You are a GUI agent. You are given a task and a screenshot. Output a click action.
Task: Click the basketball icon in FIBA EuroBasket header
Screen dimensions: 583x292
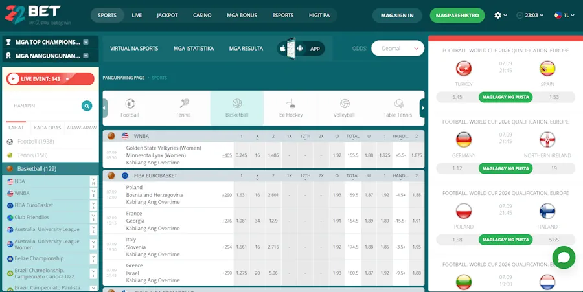pos(111,175)
